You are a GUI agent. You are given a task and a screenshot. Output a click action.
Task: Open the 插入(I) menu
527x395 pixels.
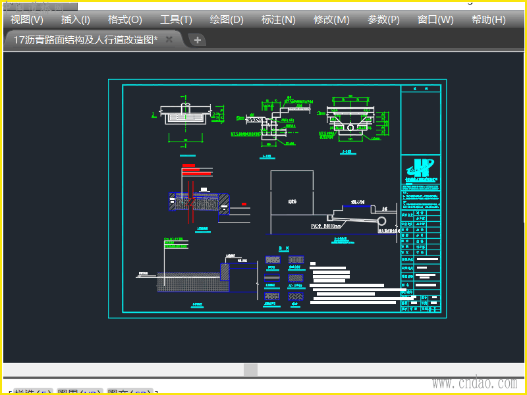[76, 20]
